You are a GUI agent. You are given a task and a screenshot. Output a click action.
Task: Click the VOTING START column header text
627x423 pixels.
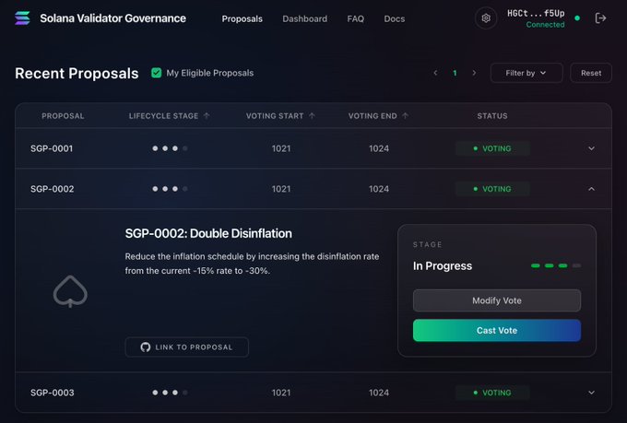click(275, 116)
